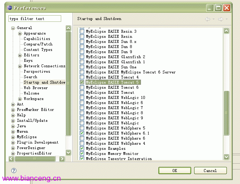This screenshot has height=184, width=240.
Task: Open the Search preference page
Action: 31,77
